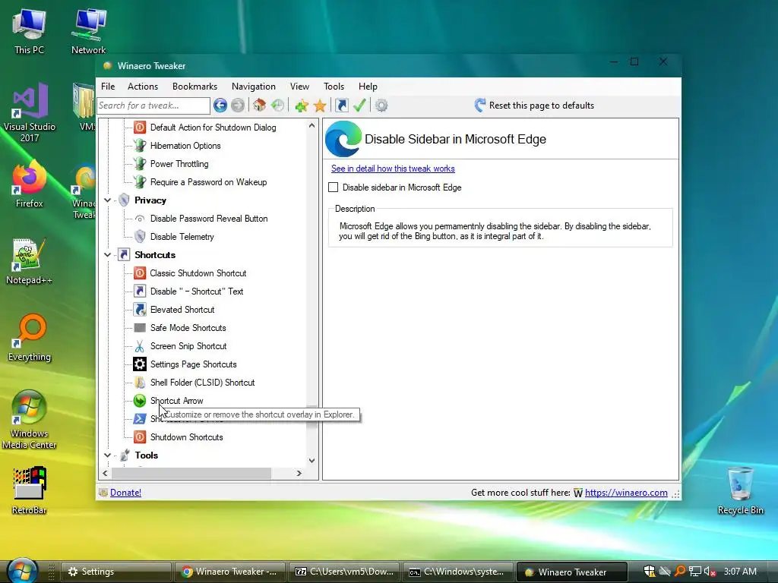Collapse the Tools category

107,455
